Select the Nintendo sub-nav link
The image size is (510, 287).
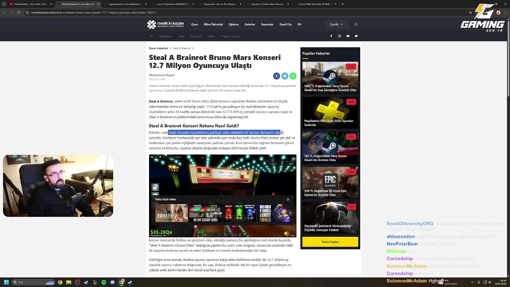point(196,36)
